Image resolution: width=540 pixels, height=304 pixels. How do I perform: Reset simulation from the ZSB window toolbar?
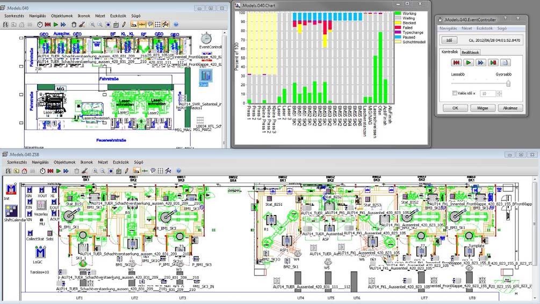coord(51,171)
